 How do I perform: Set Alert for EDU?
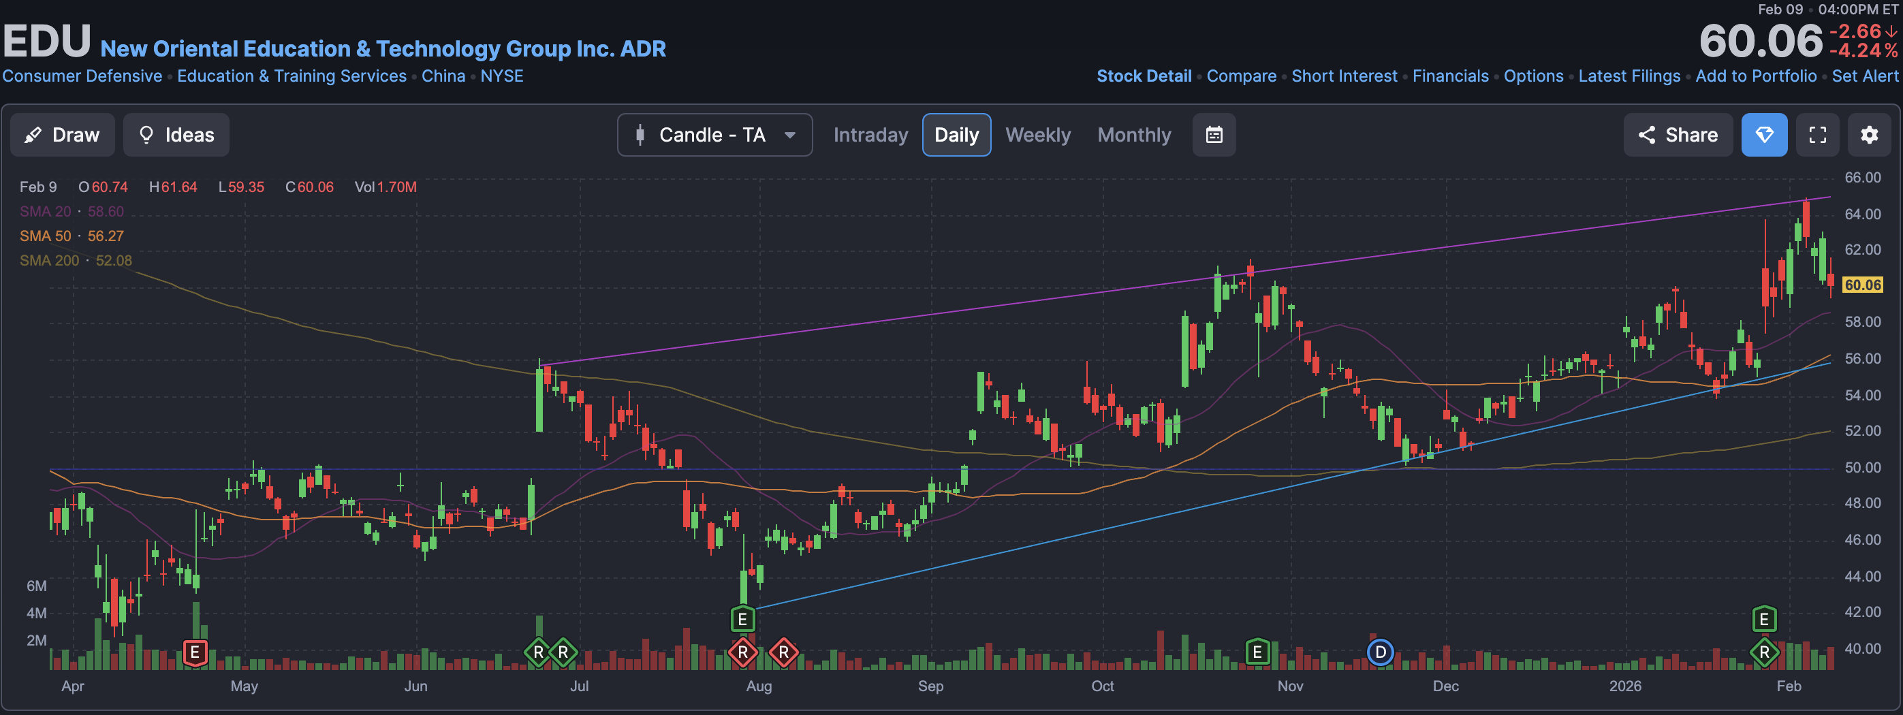[x=1865, y=76]
